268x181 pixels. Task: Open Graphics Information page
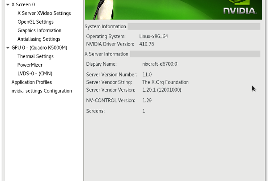click(39, 30)
